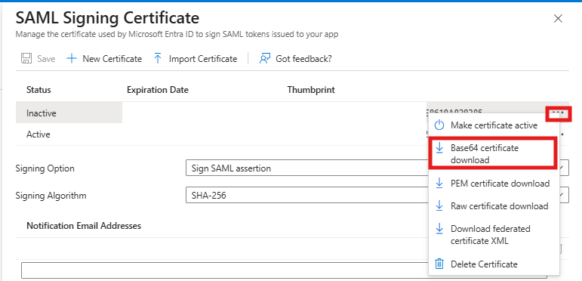Open the Signing Algorithm SHA-256 dropdown

click(377, 195)
